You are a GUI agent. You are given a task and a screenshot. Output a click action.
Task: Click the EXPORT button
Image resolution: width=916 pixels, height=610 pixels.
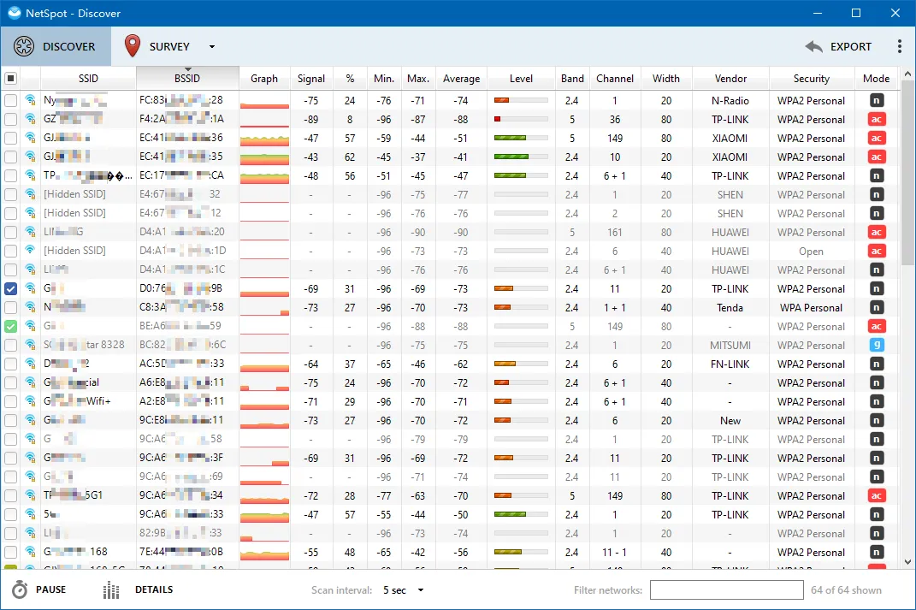click(x=838, y=47)
